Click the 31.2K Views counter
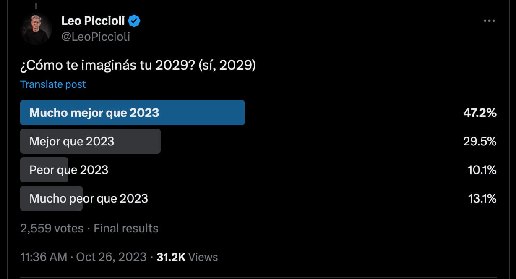 [x=187, y=257]
